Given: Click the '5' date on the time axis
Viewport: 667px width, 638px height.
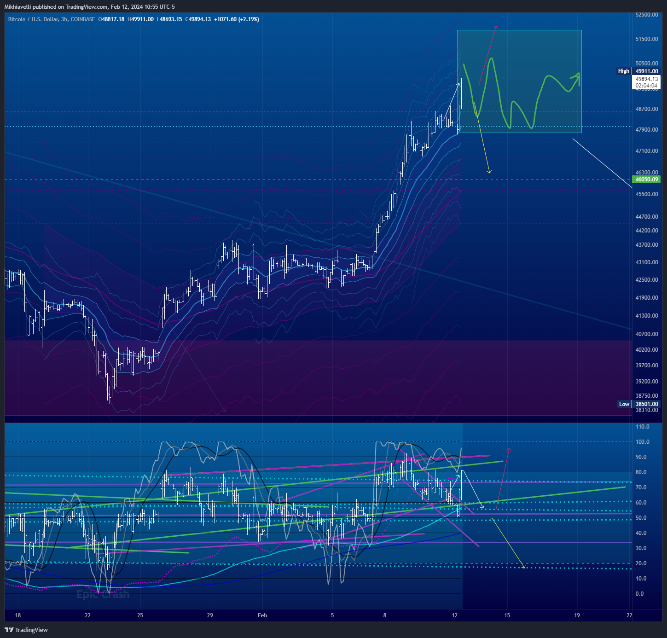Looking at the screenshot, I should [332, 615].
